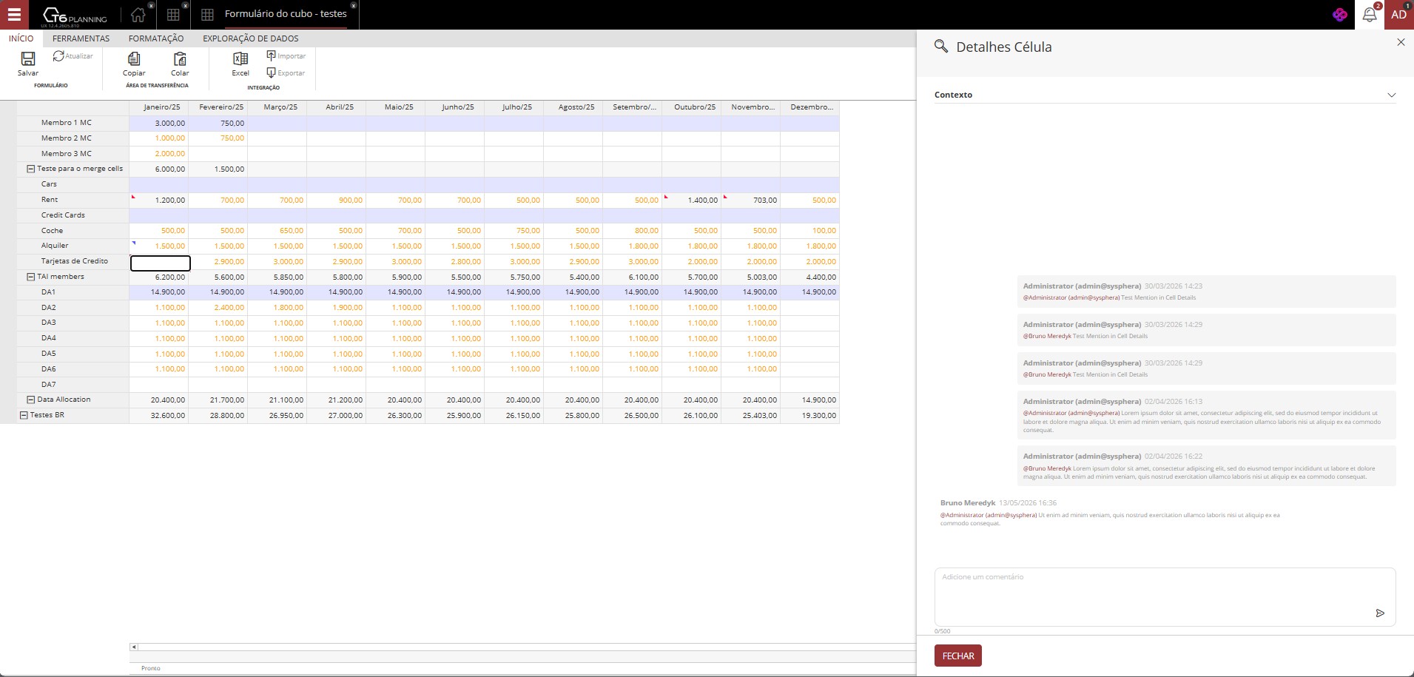
Task: Click the 2.000,00 cell for Membro 3 MC
Action: [159, 154]
